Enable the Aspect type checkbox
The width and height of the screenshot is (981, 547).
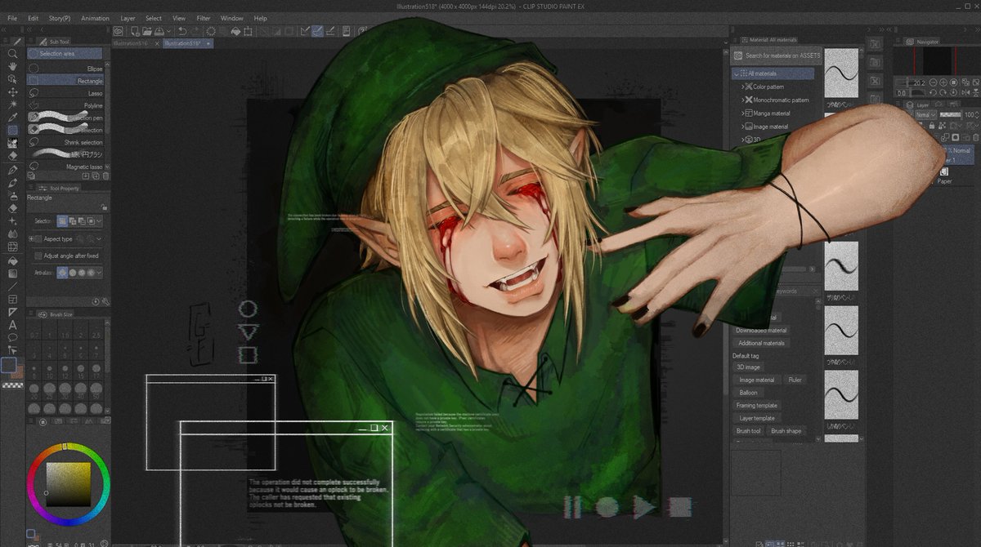point(38,239)
